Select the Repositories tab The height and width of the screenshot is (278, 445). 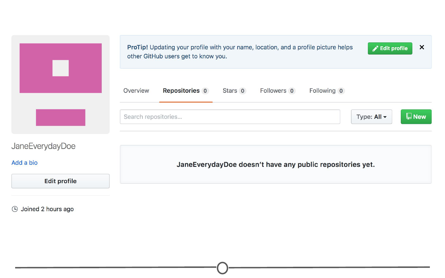click(181, 91)
